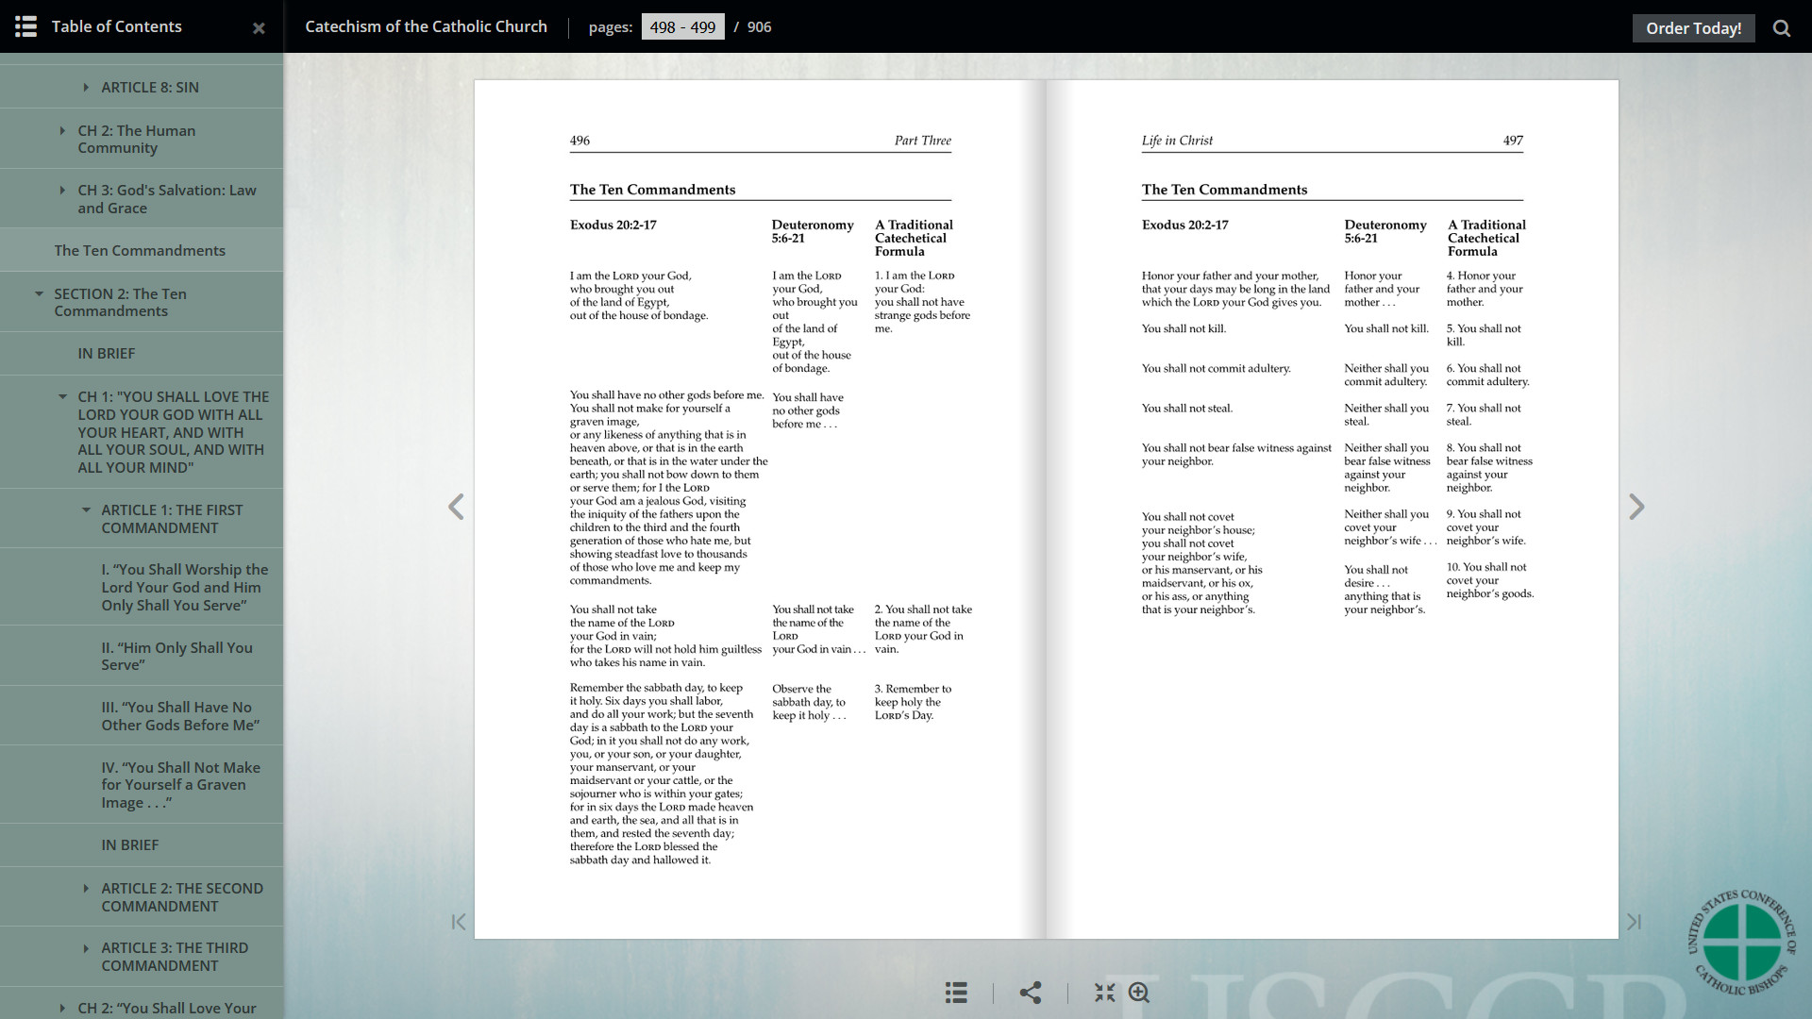
Task: Click the Table of Contents list icon
Action: click(25, 26)
